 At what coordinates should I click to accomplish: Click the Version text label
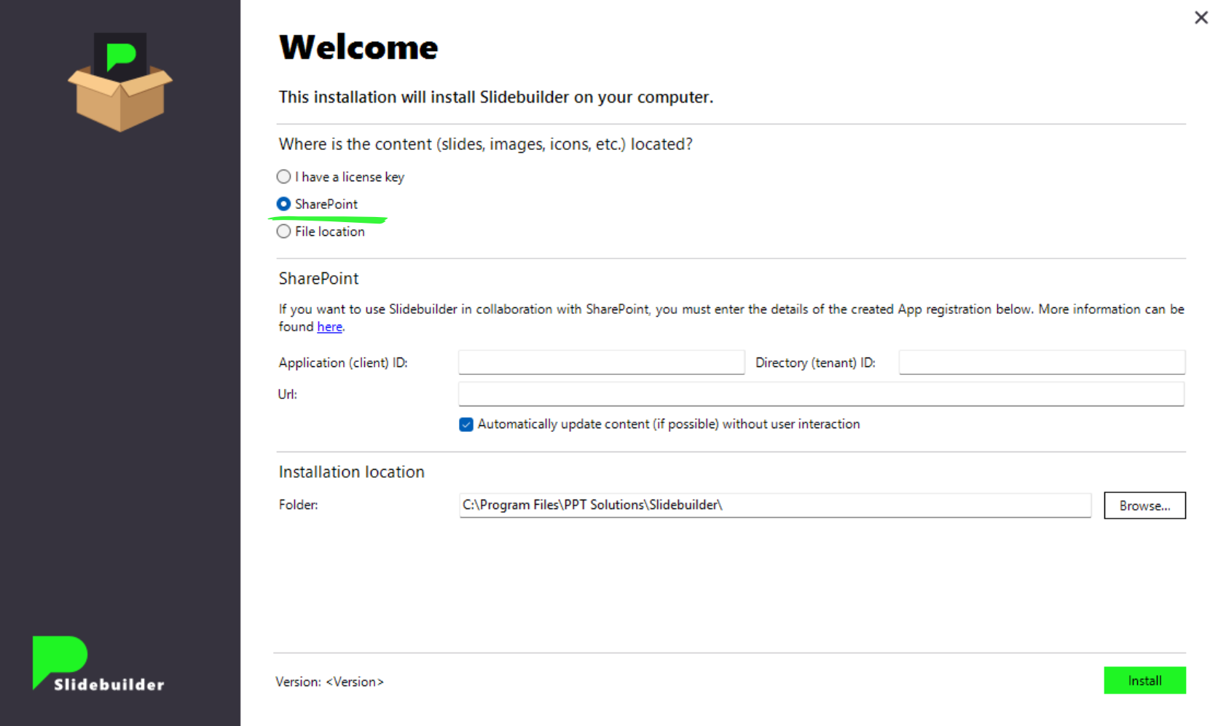[329, 682]
